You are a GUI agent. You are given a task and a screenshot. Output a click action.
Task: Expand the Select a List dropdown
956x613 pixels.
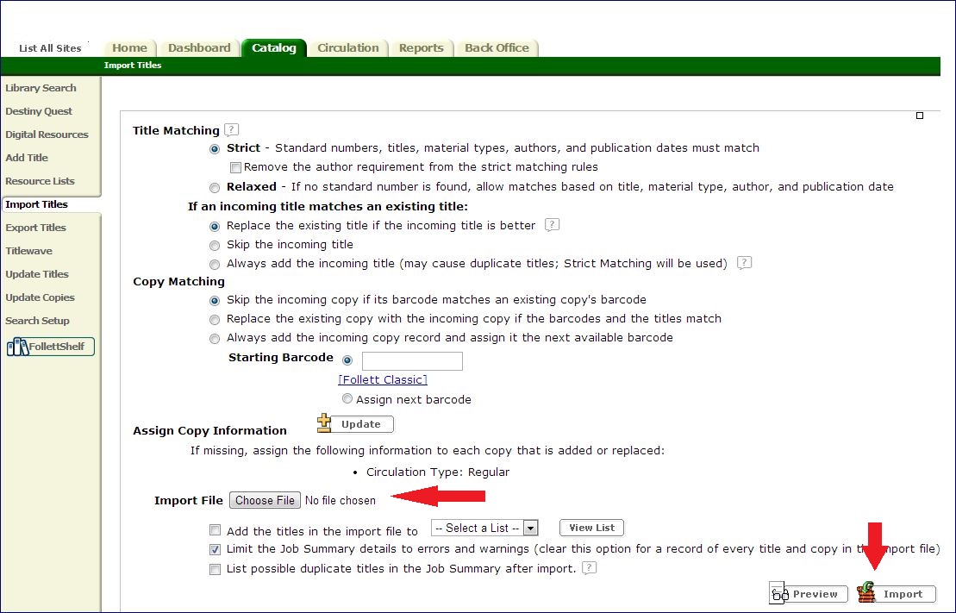click(x=484, y=528)
